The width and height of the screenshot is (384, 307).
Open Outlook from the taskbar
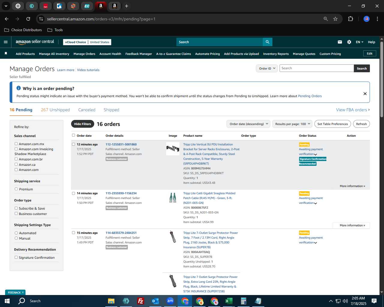(x=155, y=301)
